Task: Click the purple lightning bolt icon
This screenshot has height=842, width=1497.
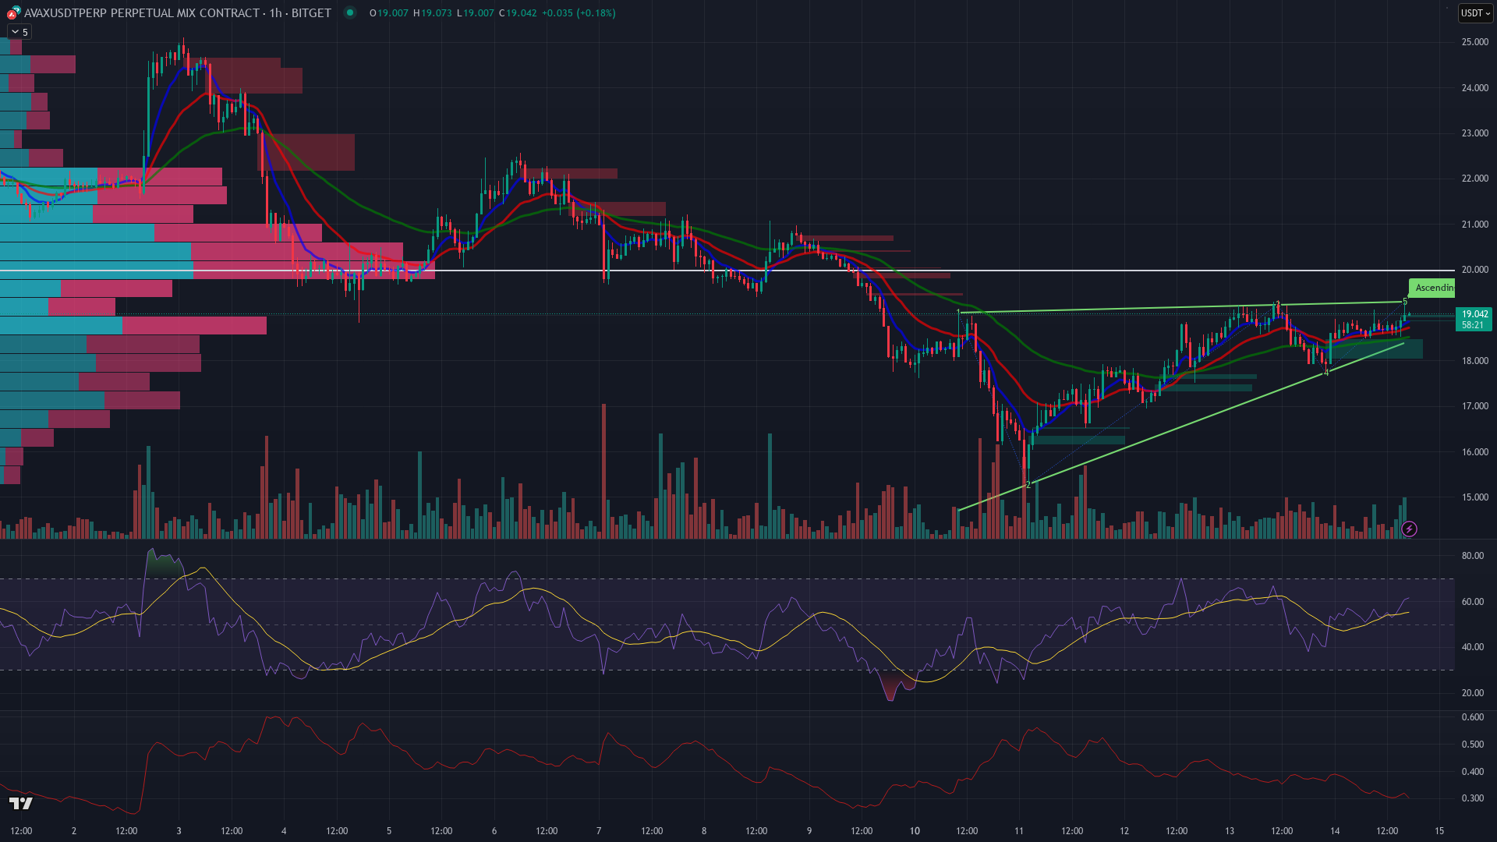Action: [x=1409, y=529]
